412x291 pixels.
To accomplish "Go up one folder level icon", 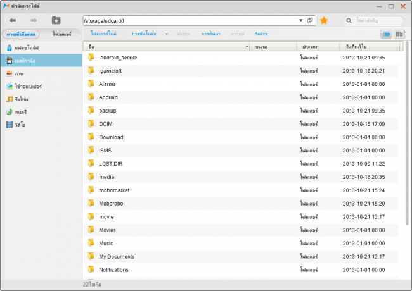I will coord(56,20).
